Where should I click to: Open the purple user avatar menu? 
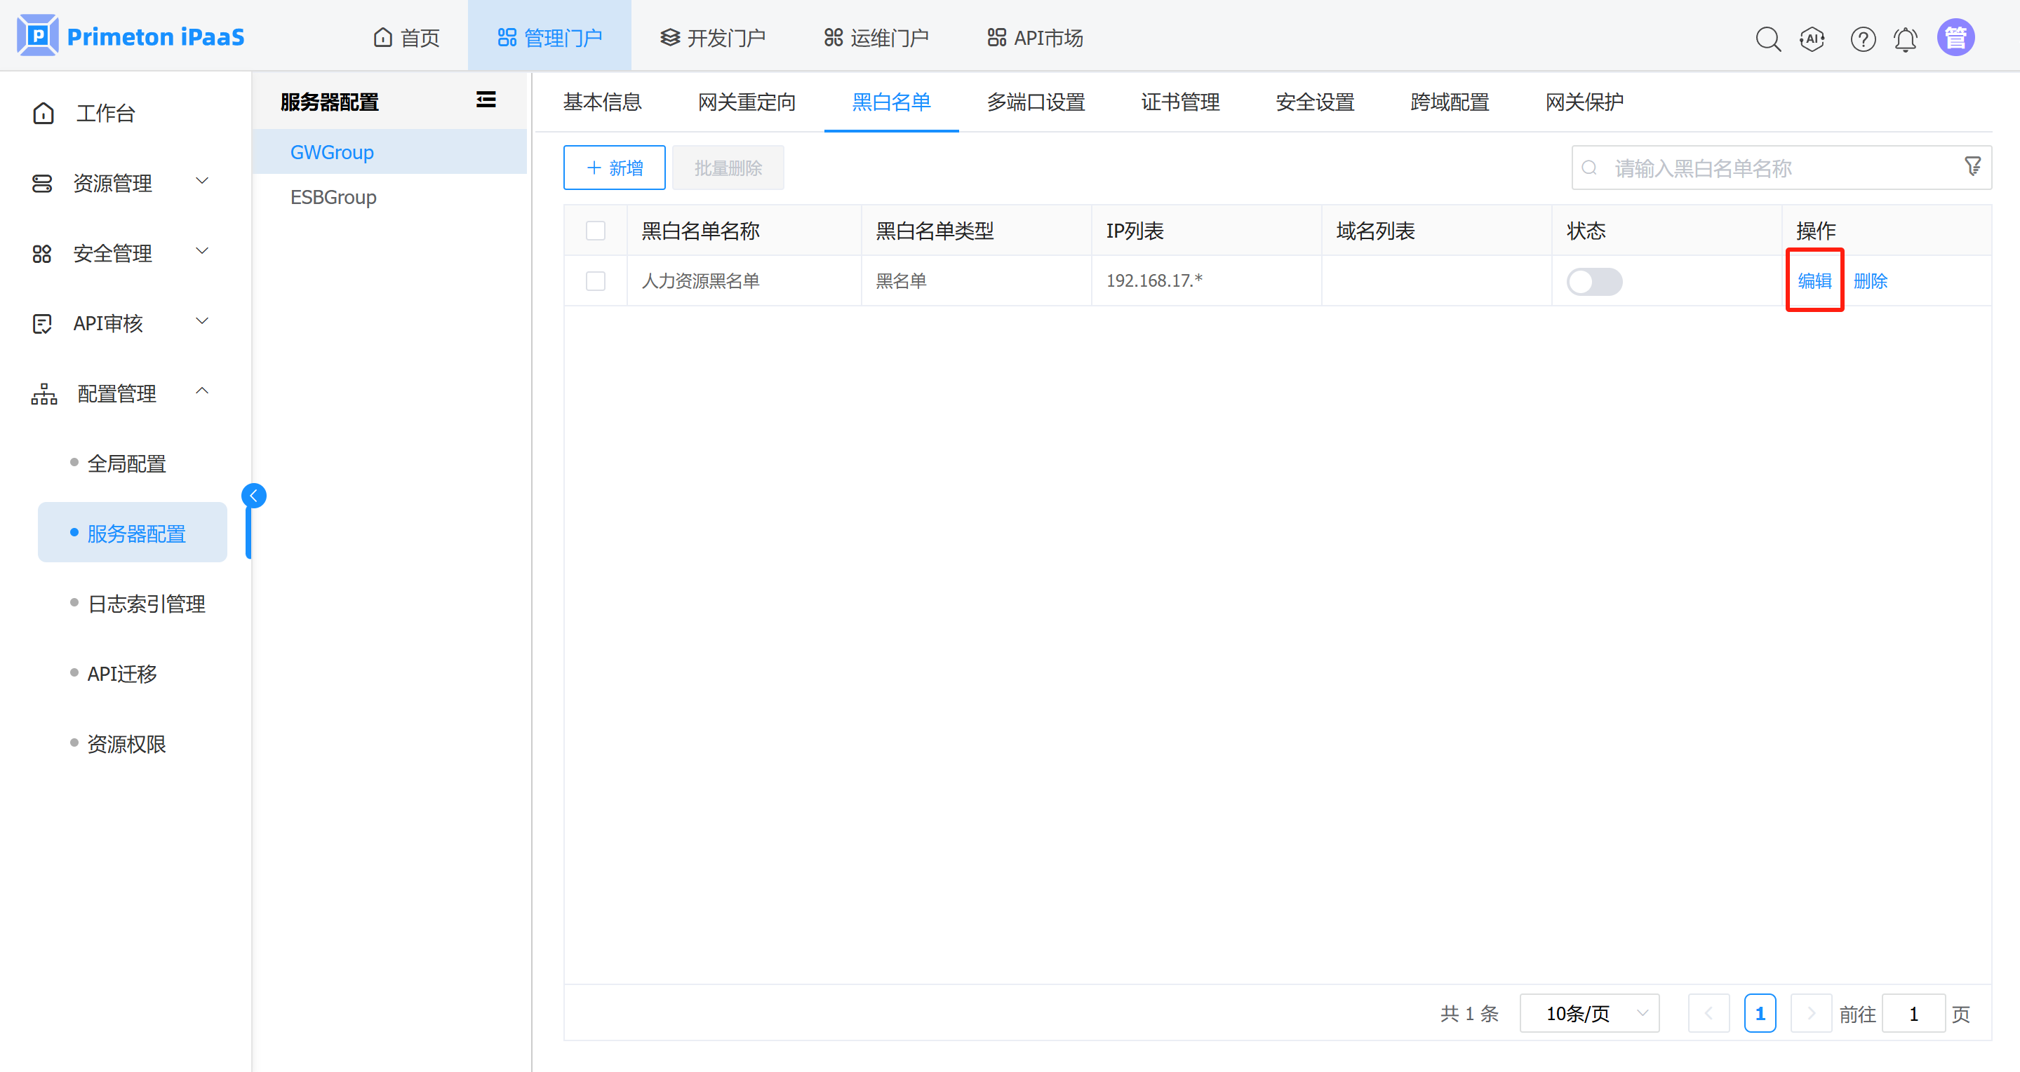(x=1955, y=38)
